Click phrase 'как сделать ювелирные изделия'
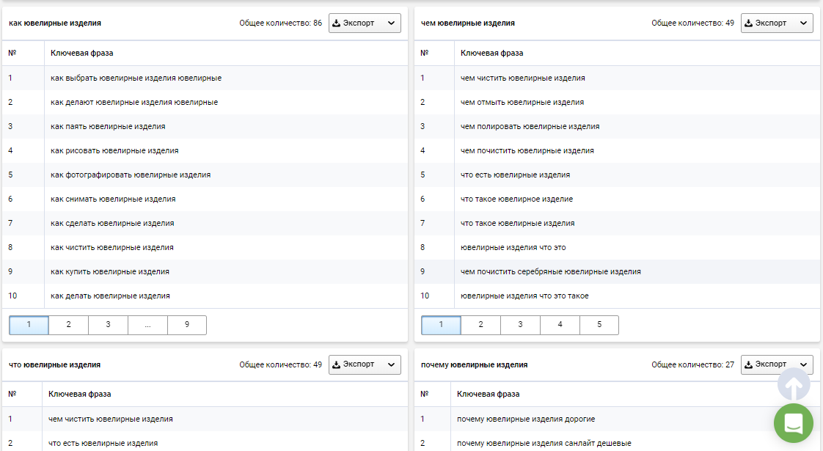Image resolution: width=823 pixels, height=451 pixels. click(112, 223)
